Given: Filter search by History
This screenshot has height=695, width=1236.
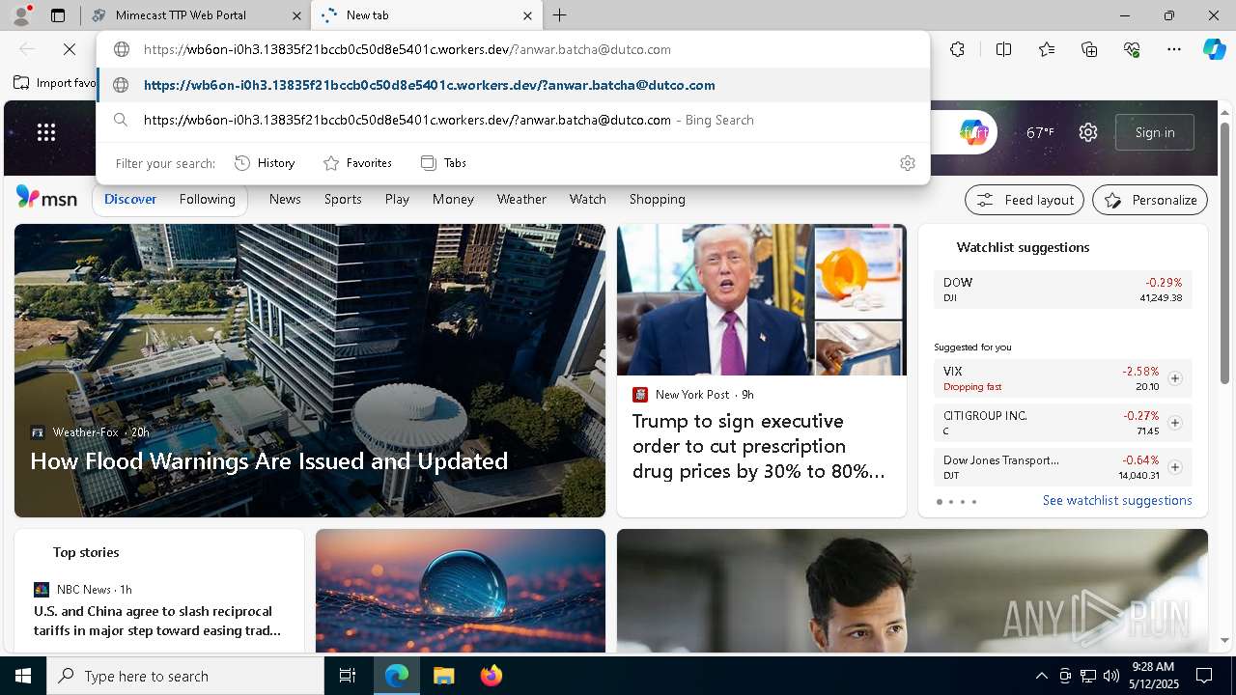Looking at the screenshot, I should coord(265,163).
